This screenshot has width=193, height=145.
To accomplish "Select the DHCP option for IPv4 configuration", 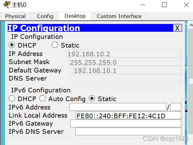I will [x=12, y=45].
